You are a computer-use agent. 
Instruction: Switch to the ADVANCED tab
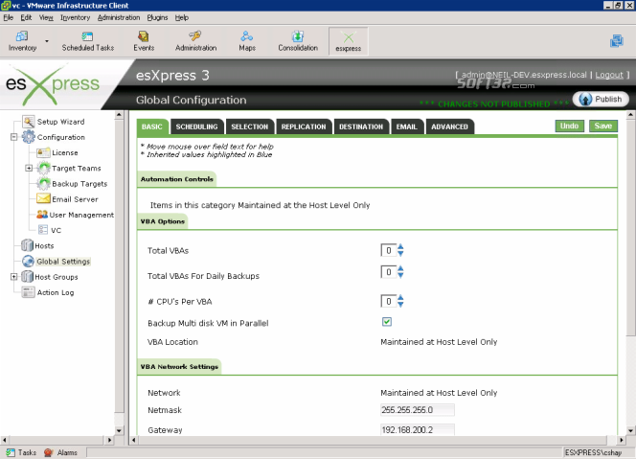click(x=449, y=126)
